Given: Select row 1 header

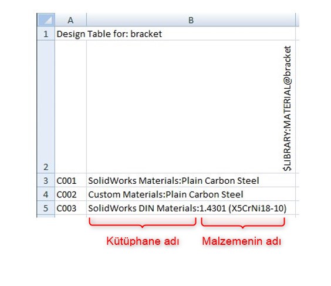Looking at the screenshot, I should pyautogui.click(x=46, y=33).
